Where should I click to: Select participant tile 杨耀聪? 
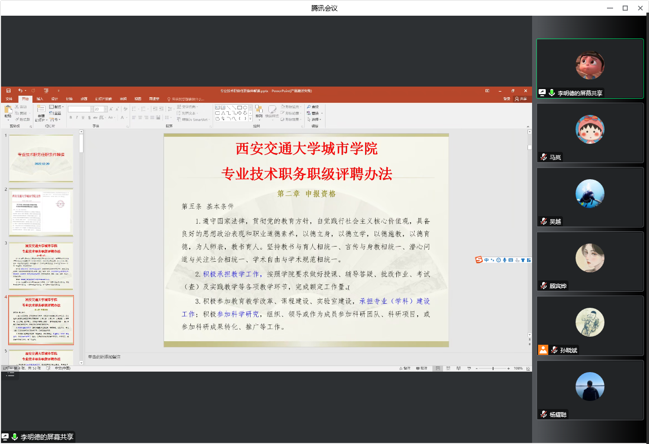(x=590, y=390)
